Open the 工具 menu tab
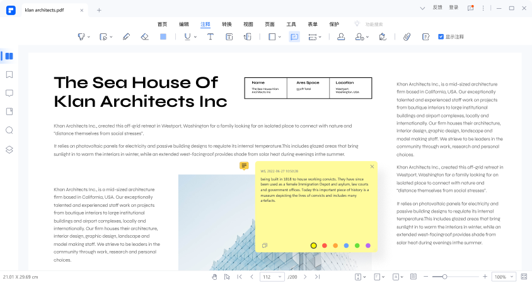The height and width of the screenshot is (283, 532). coord(291,24)
